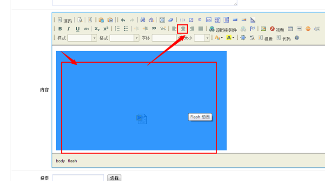Insert a table using table icon

(290, 29)
